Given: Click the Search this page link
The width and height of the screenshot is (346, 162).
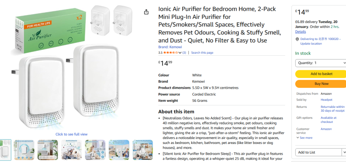Looking at the screenshot, I should [202, 53].
